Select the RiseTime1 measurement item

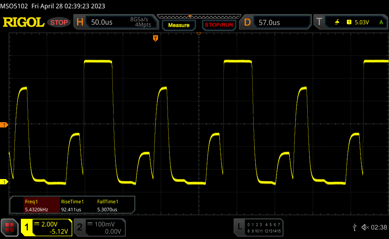[x=73, y=205]
